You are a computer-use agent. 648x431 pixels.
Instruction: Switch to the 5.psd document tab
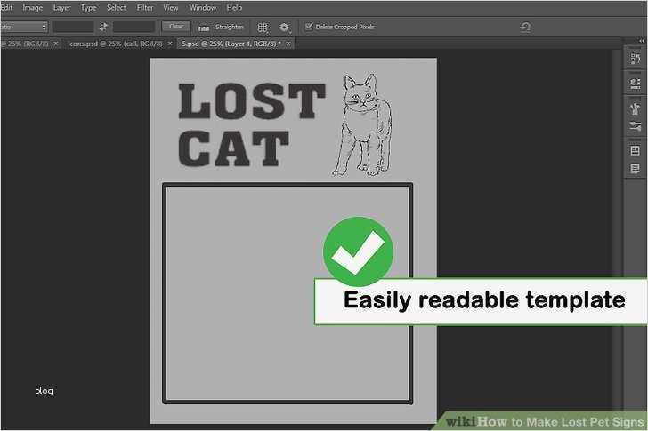click(231, 44)
